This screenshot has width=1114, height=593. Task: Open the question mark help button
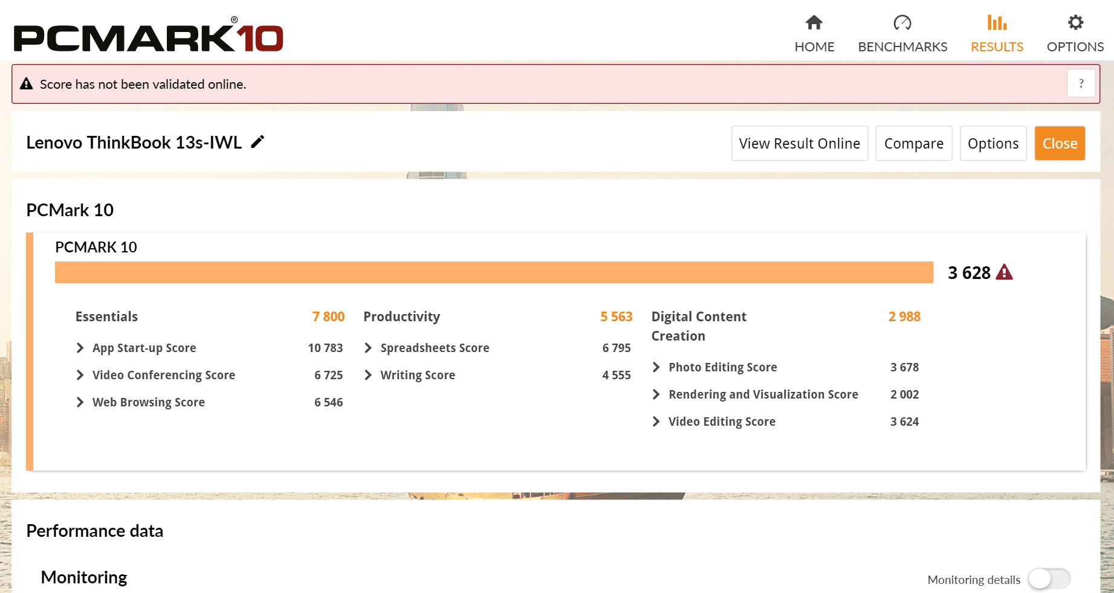point(1081,83)
